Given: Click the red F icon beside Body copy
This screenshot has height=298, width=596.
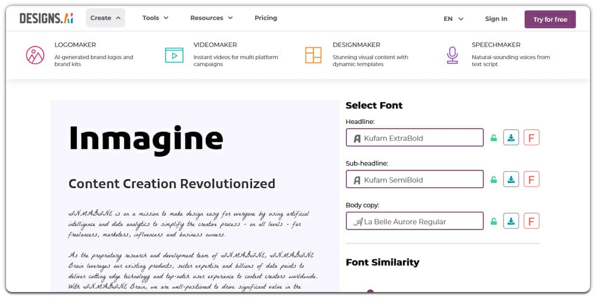Looking at the screenshot, I should tap(531, 221).
